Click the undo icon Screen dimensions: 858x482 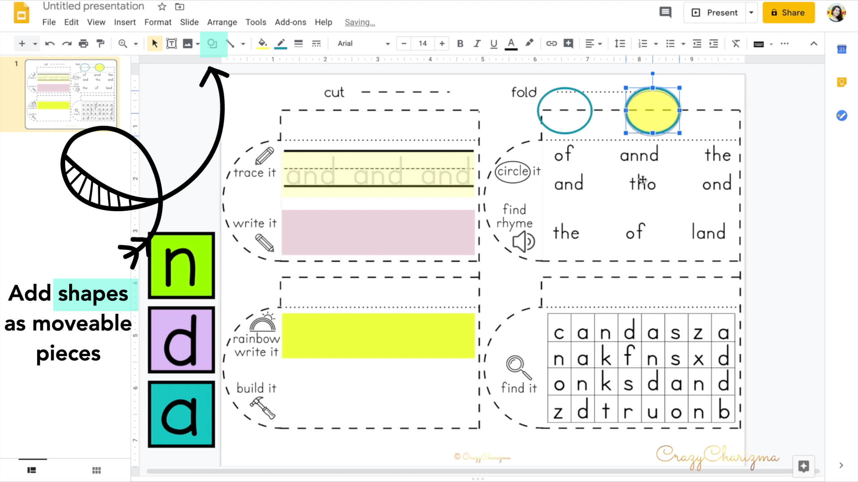tap(50, 44)
